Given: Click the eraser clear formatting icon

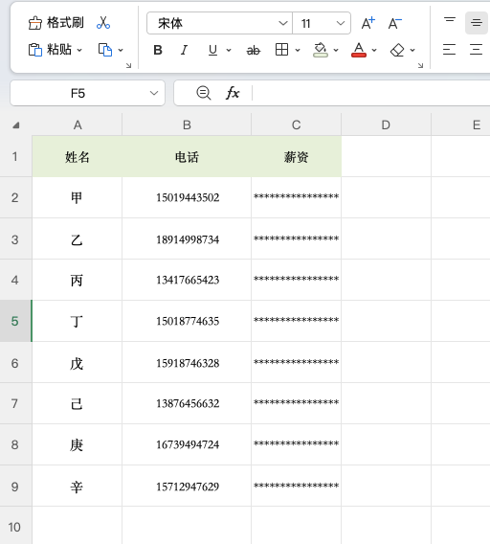Looking at the screenshot, I should point(397,50).
